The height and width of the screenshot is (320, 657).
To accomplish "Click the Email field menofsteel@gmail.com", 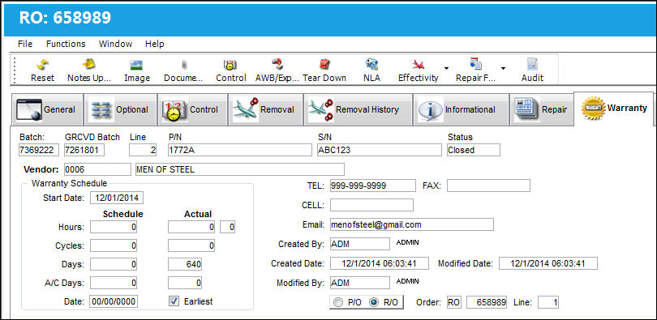I will pos(412,224).
